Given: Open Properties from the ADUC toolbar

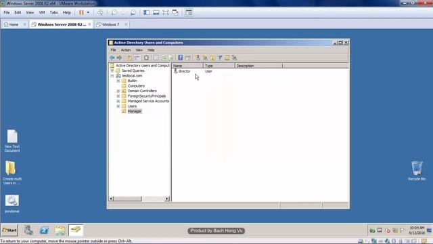Looking at the screenshot, I should (x=156, y=58).
